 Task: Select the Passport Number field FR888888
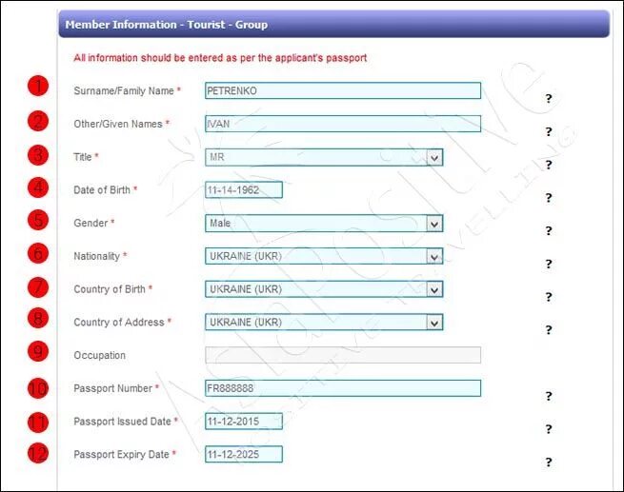(x=342, y=388)
